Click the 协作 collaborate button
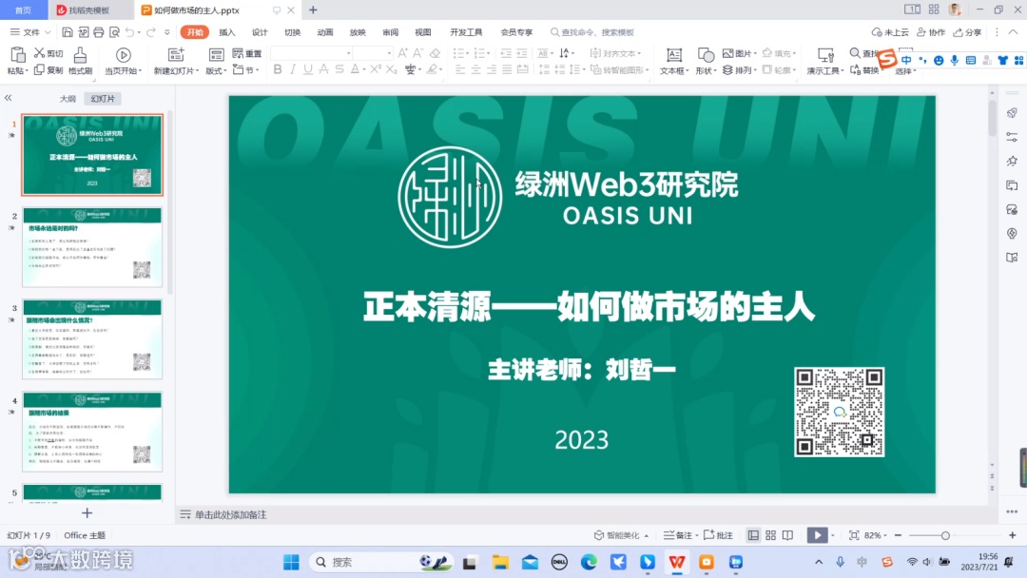The width and height of the screenshot is (1027, 578). 931,32
